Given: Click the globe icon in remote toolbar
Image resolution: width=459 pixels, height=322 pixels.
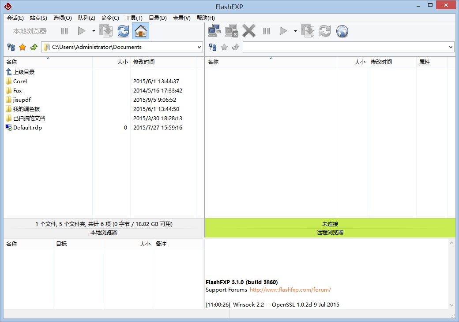Looking at the screenshot, I should [342, 31].
